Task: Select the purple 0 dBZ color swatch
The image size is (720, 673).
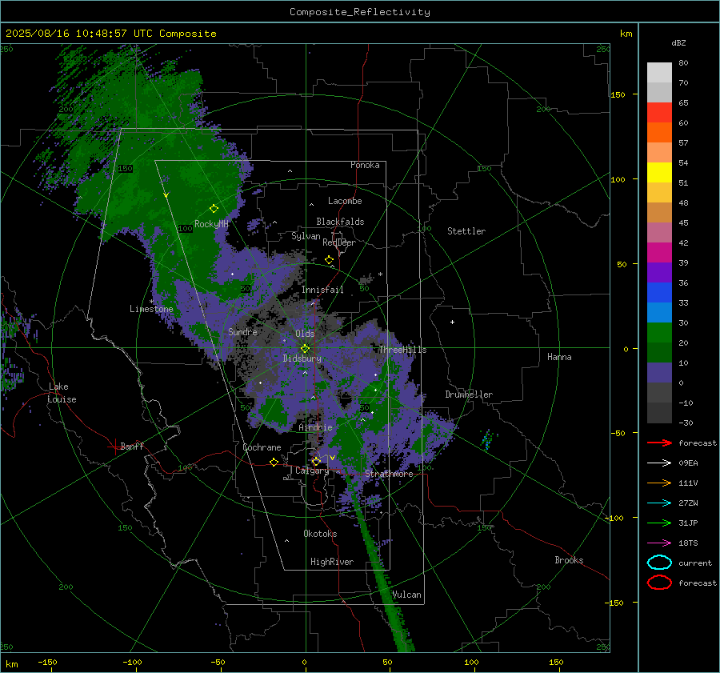Action: 659,372
